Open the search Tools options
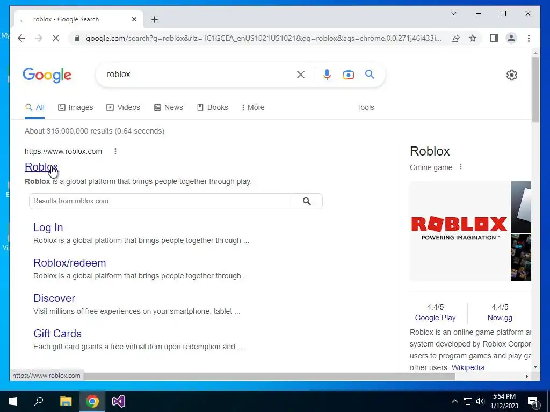550x412 pixels. (x=365, y=107)
